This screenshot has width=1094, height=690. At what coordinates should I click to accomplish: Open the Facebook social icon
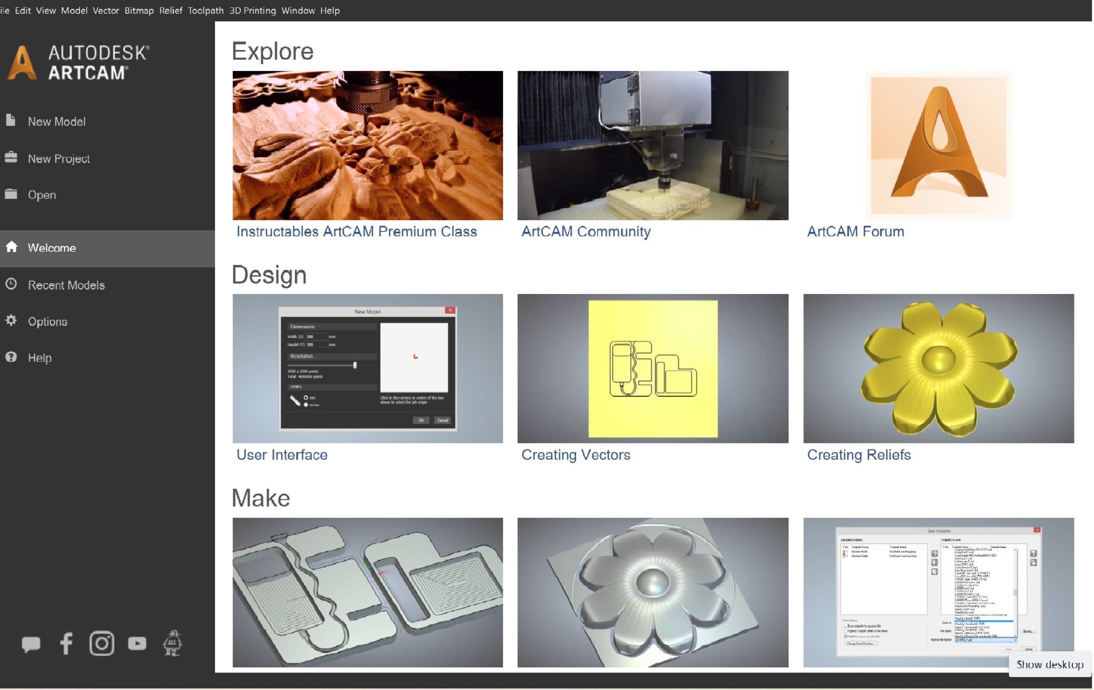(x=66, y=643)
